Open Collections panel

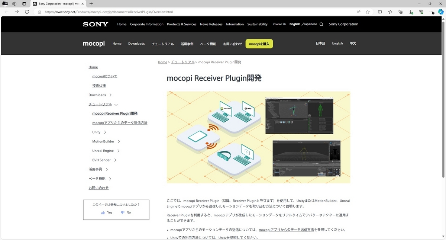point(400,12)
